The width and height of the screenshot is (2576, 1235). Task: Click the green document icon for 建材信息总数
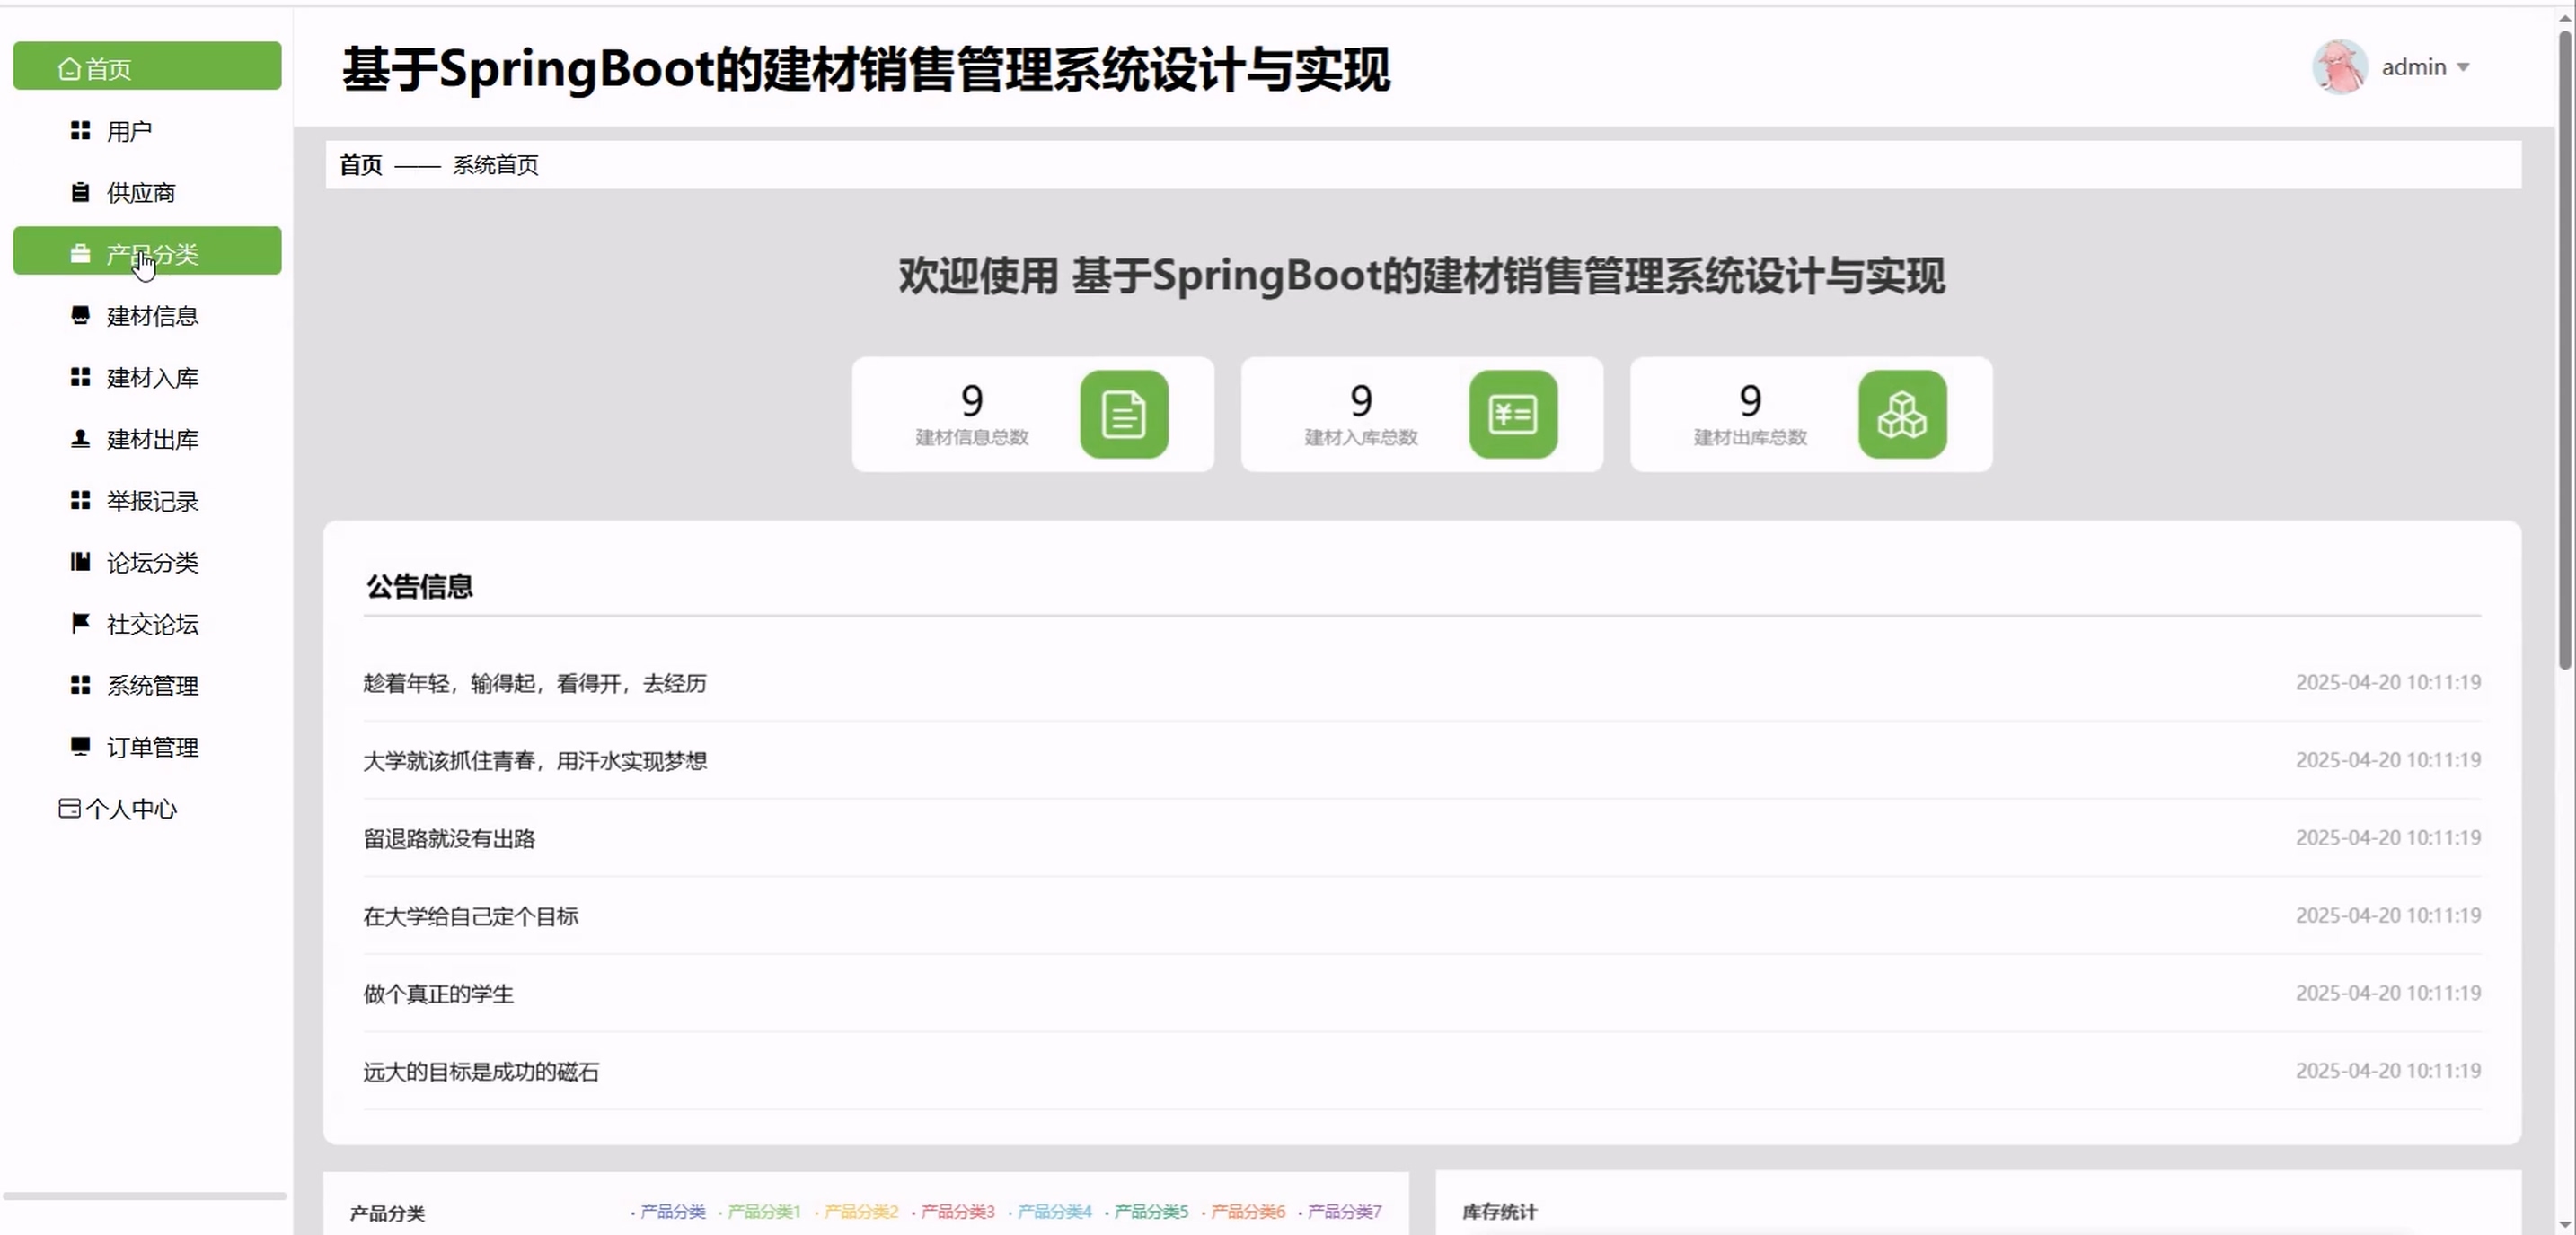1123,415
